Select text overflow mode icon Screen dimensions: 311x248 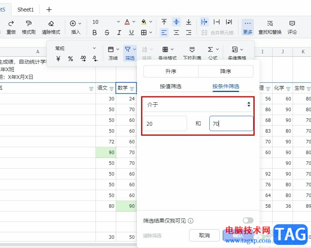[204, 22]
